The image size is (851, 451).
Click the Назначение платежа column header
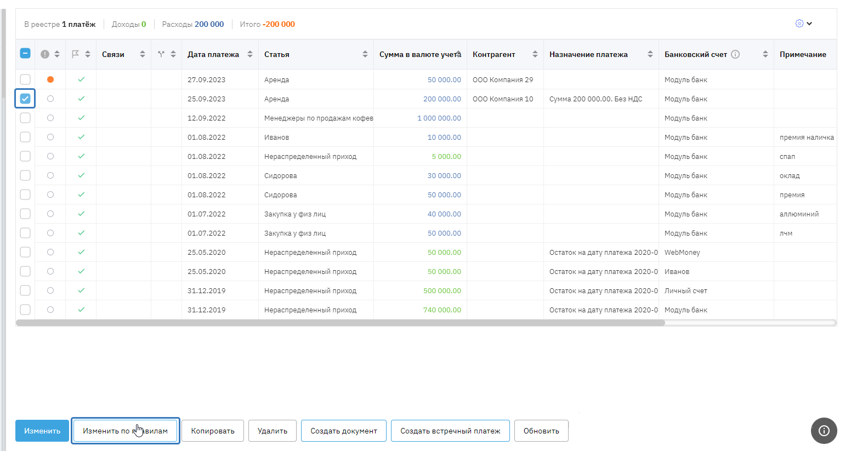click(x=588, y=54)
